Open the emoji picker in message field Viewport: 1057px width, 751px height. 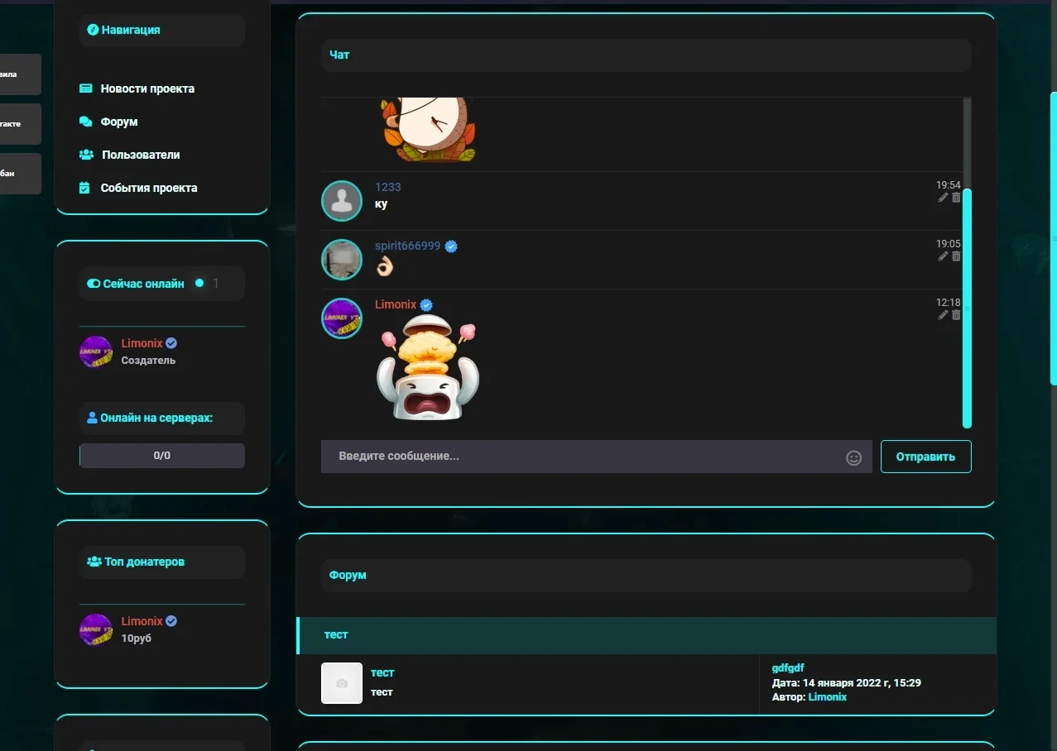tap(853, 457)
